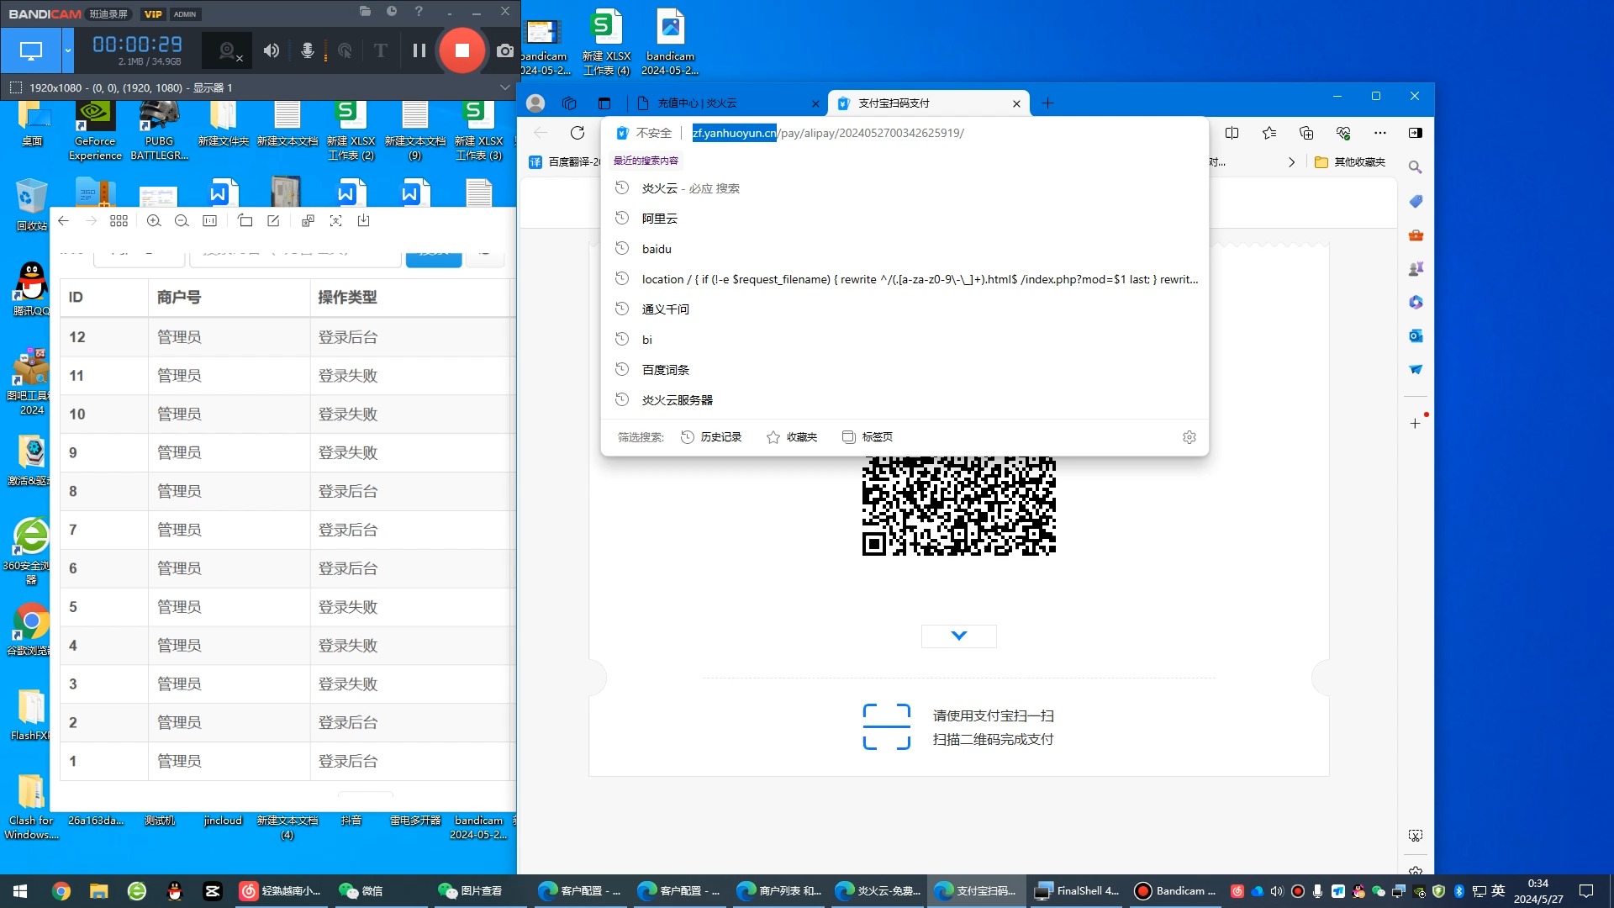Show image at actual 1:1 size
This screenshot has height=908, width=1614.
coord(210,220)
